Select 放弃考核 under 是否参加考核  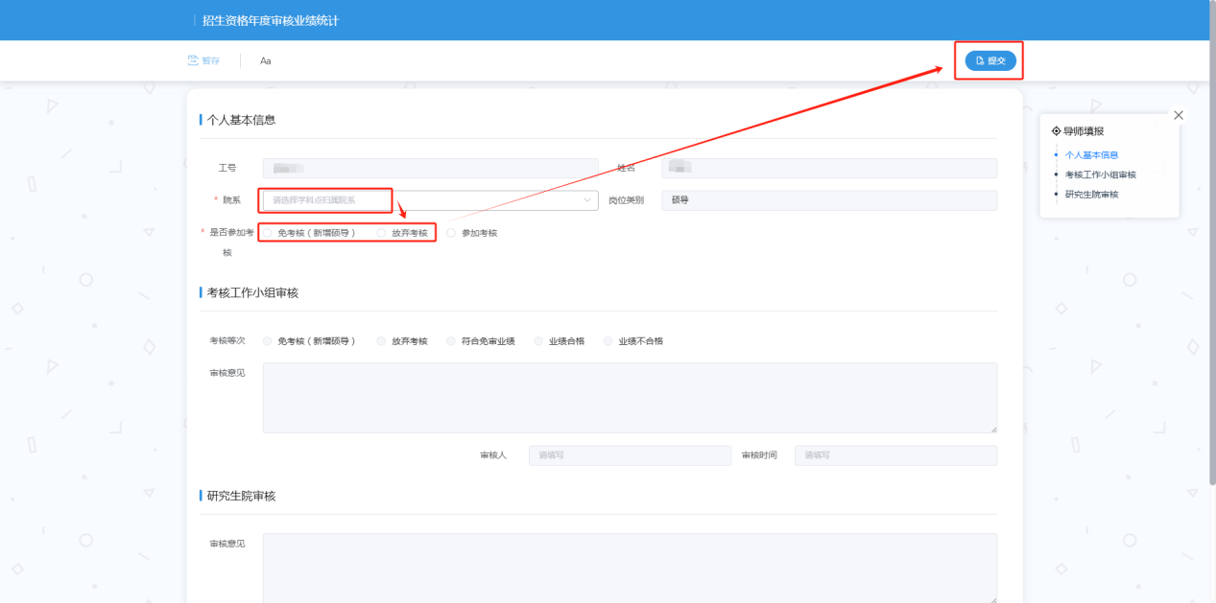point(382,233)
